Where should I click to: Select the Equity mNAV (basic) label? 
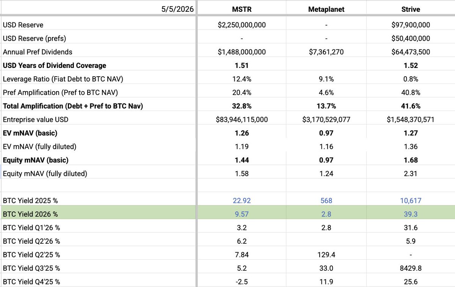click(x=36, y=160)
